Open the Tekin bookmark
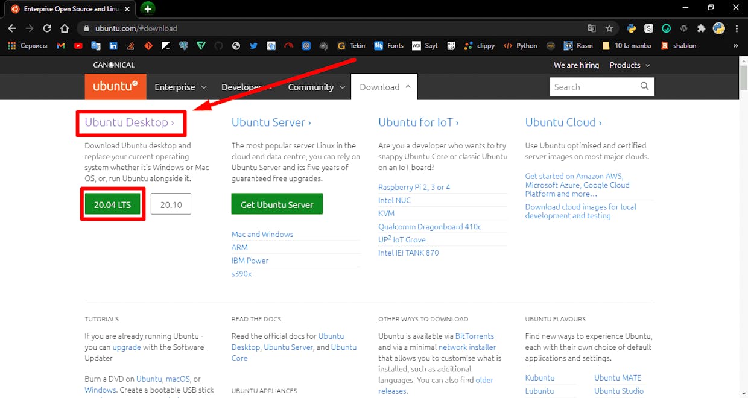This screenshot has height=398, width=748. tap(351, 45)
